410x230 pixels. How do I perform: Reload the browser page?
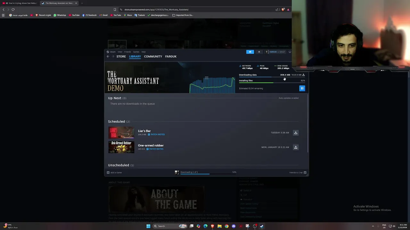(13, 10)
